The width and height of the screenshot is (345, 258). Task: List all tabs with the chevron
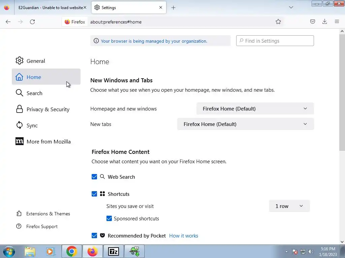pyautogui.click(x=291, y=7)
